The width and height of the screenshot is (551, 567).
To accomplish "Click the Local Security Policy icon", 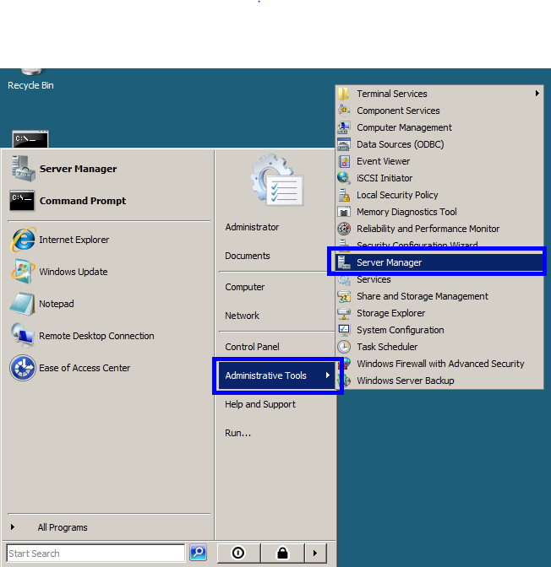I will pos(344,195).
